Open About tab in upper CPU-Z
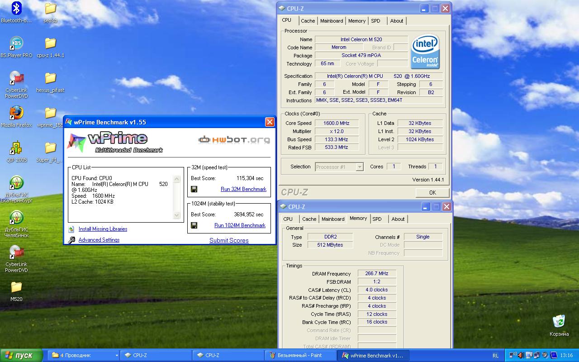The image size is (579, 362). click(x=397, y=21)
